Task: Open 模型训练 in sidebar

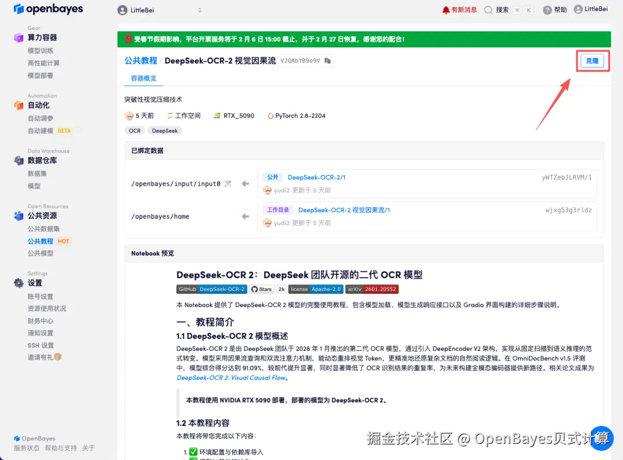Action: pos(40,50)
